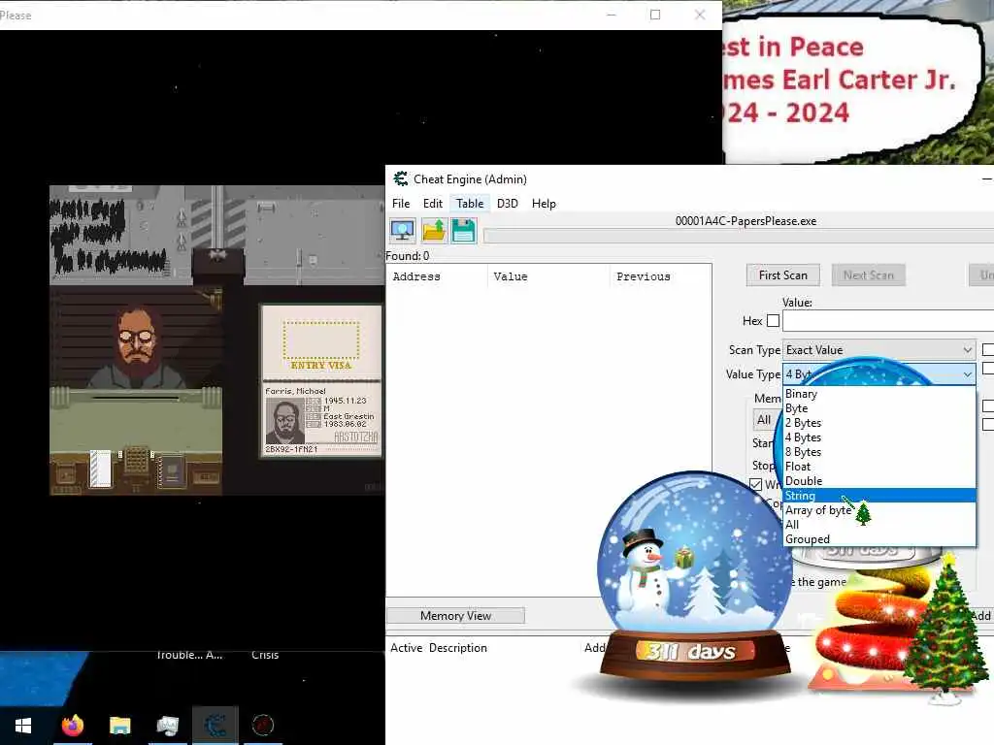Image resolution: width=994 pixels, height=745 pixels.
Task: Select Float in the value type list
Action: [x=879, y=467]
